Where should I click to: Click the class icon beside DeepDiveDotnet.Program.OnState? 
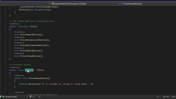(53, 4)
